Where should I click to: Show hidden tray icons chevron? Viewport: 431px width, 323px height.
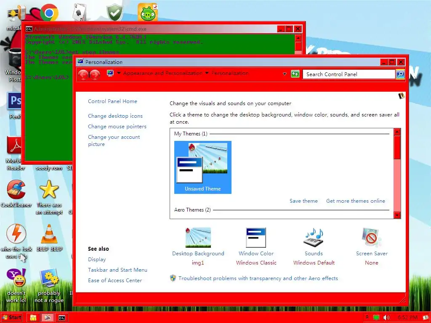coord(367,317)
